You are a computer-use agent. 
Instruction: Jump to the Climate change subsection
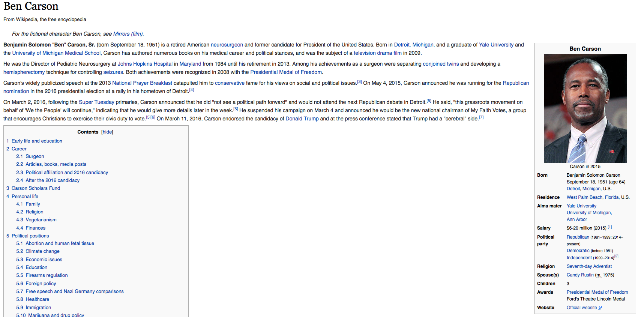click(x=42, y=251)
